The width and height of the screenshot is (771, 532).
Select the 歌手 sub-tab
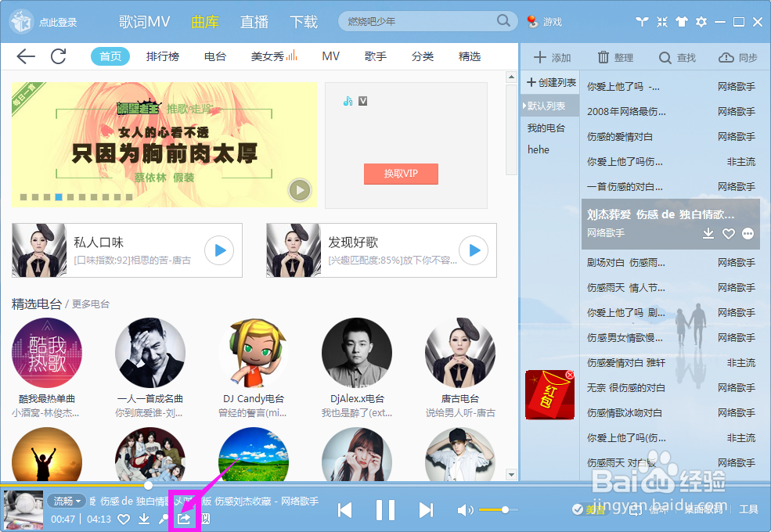click(376, 56)
